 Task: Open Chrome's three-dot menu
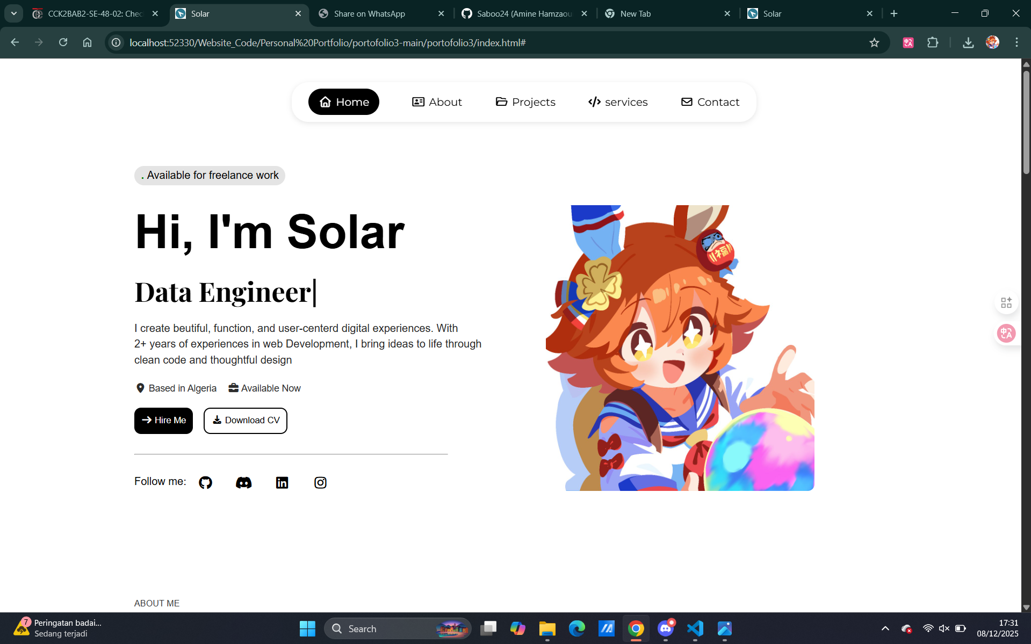pyautogui.click(x=1016, y=42)
